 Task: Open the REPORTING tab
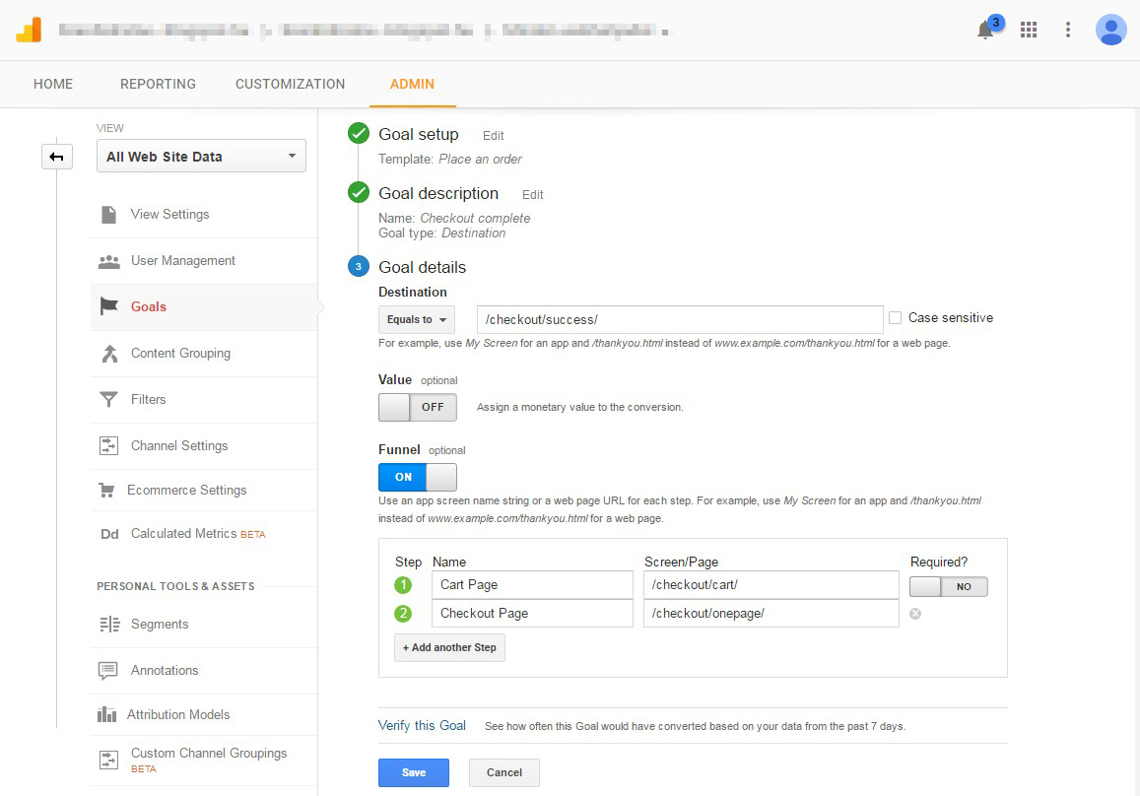[x=158, y=85]
